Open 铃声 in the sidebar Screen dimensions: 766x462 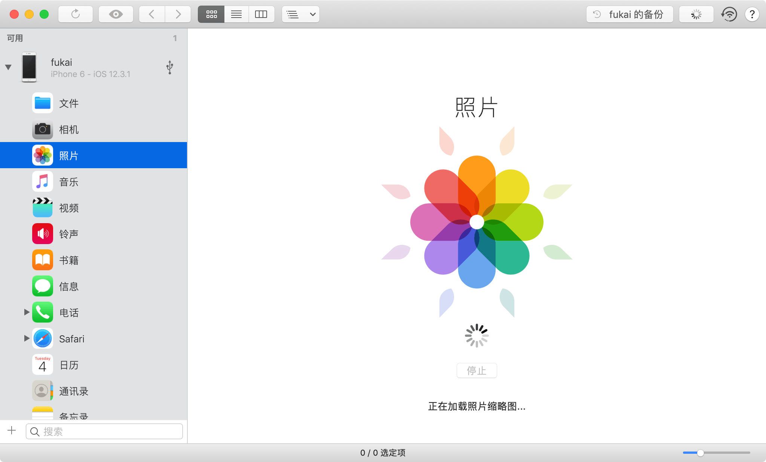(x=94, y=234)
